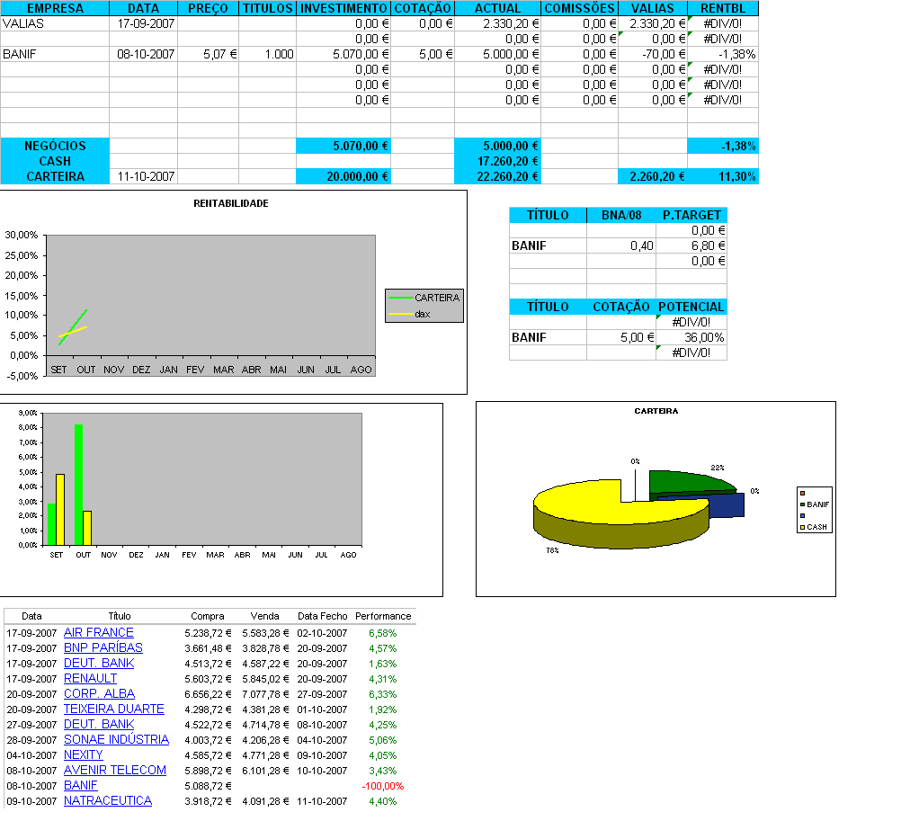
Task: Click the dax legend entry in line chart
Action: click(410, 314)
